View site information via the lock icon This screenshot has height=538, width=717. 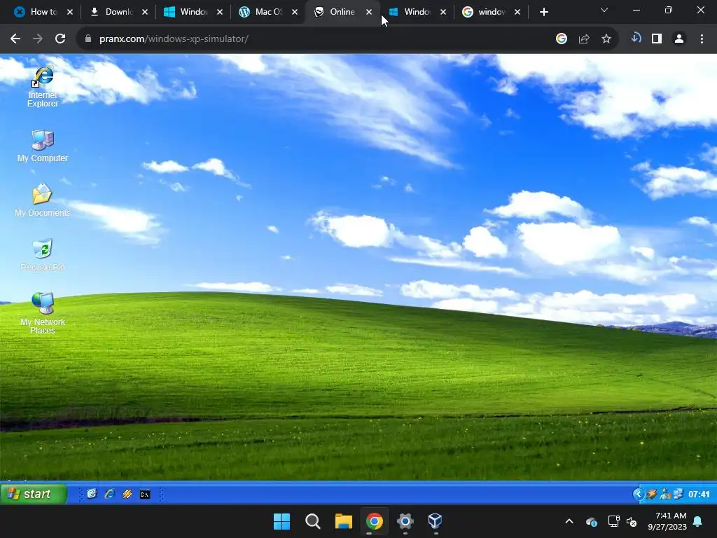point(88,39)
